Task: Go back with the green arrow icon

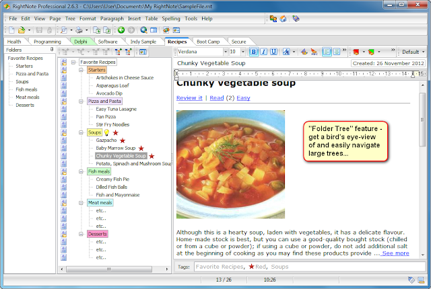Action: 121,30
